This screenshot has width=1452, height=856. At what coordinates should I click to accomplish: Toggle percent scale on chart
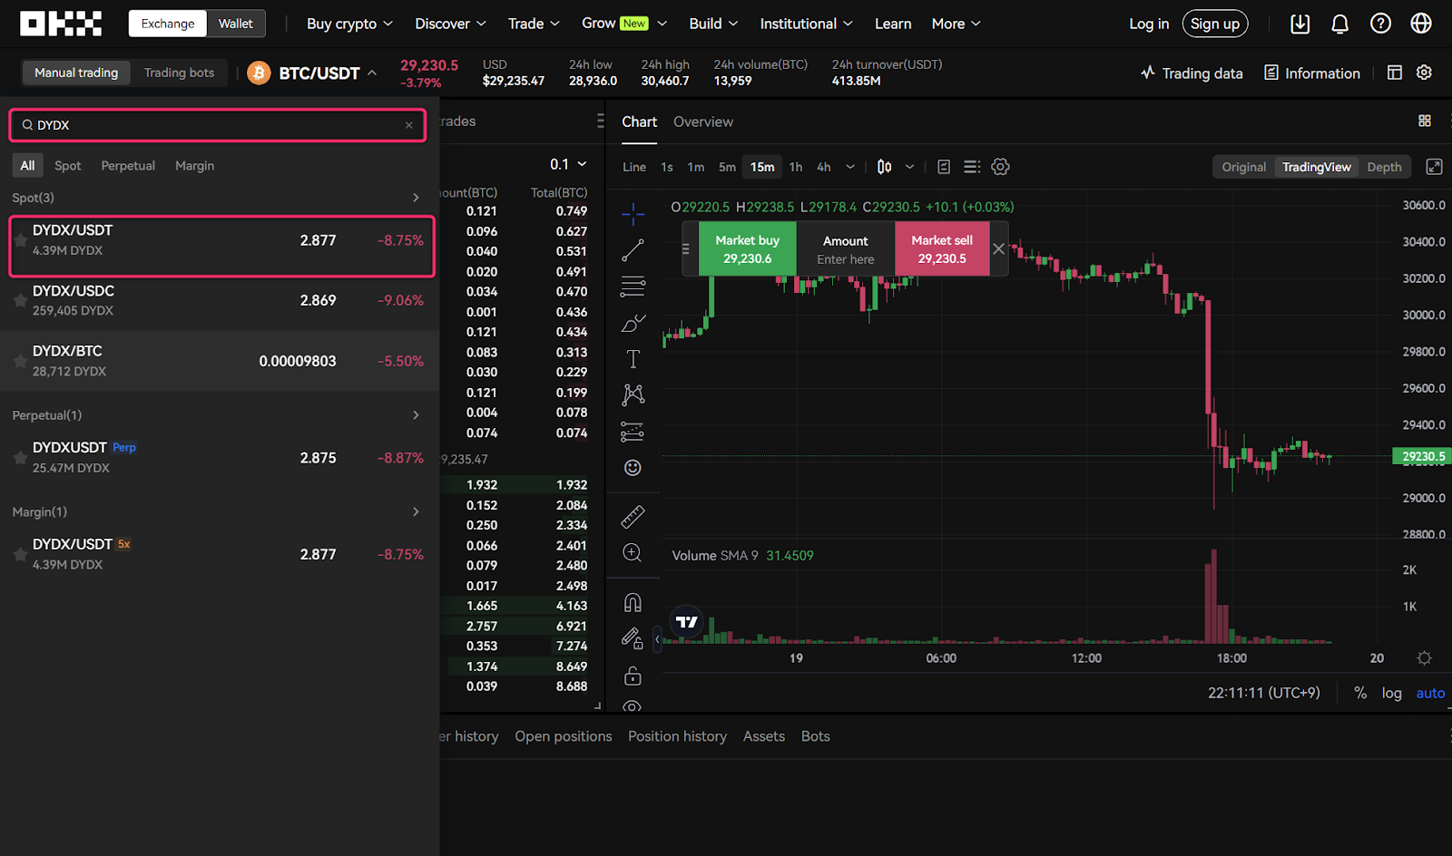1360,693
